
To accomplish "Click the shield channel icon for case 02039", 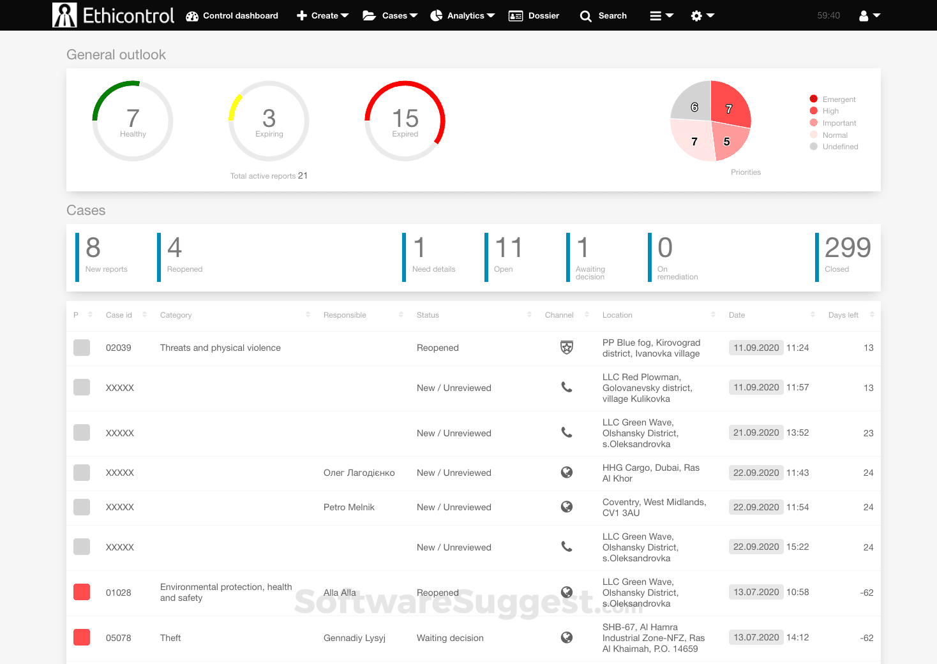I will [x=567, y=348].
